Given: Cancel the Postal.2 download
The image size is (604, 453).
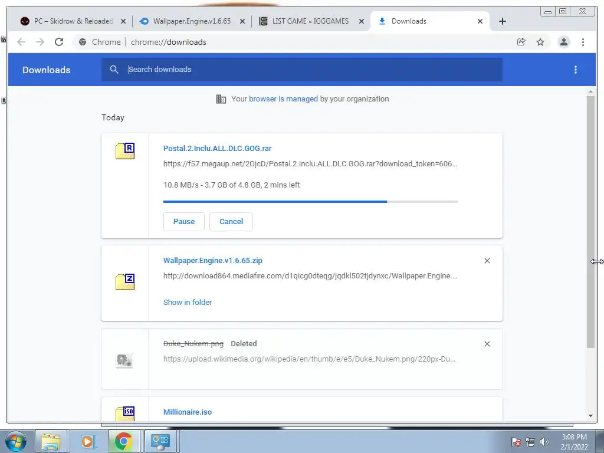Looking at the screenshot, I should [x=231, y=222].
